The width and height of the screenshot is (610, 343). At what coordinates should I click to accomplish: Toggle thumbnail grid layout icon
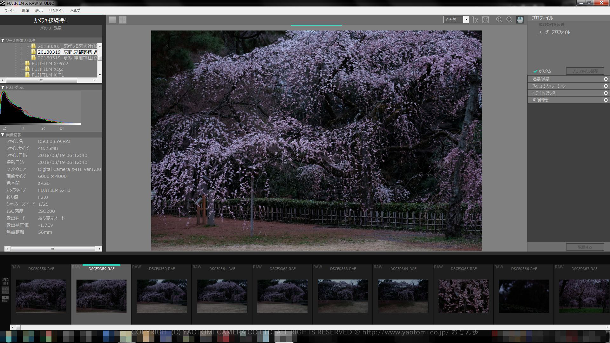click(x=5, y=290)
